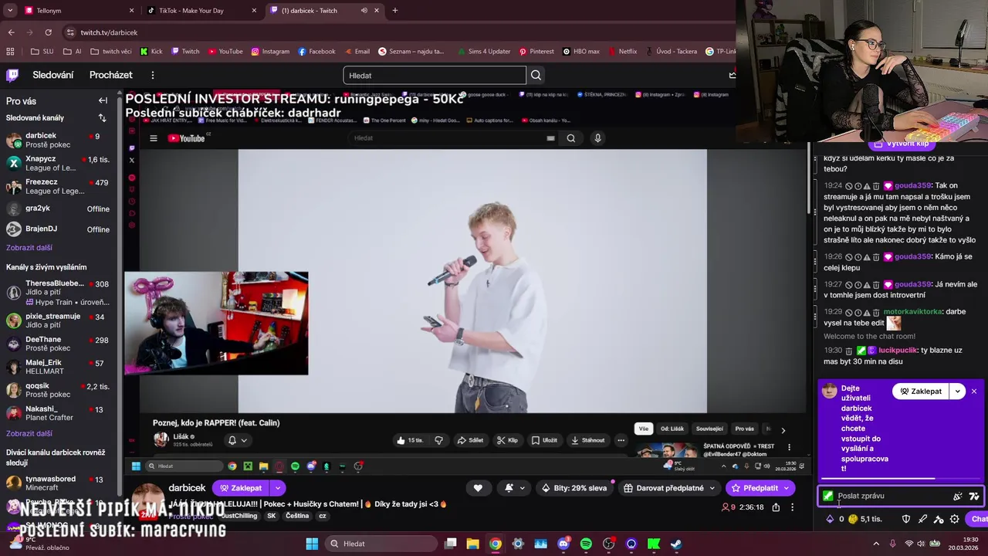Open Steam from the Windows taskbar
This screenshot has width=988, height=556.
(x=676, y=544)
